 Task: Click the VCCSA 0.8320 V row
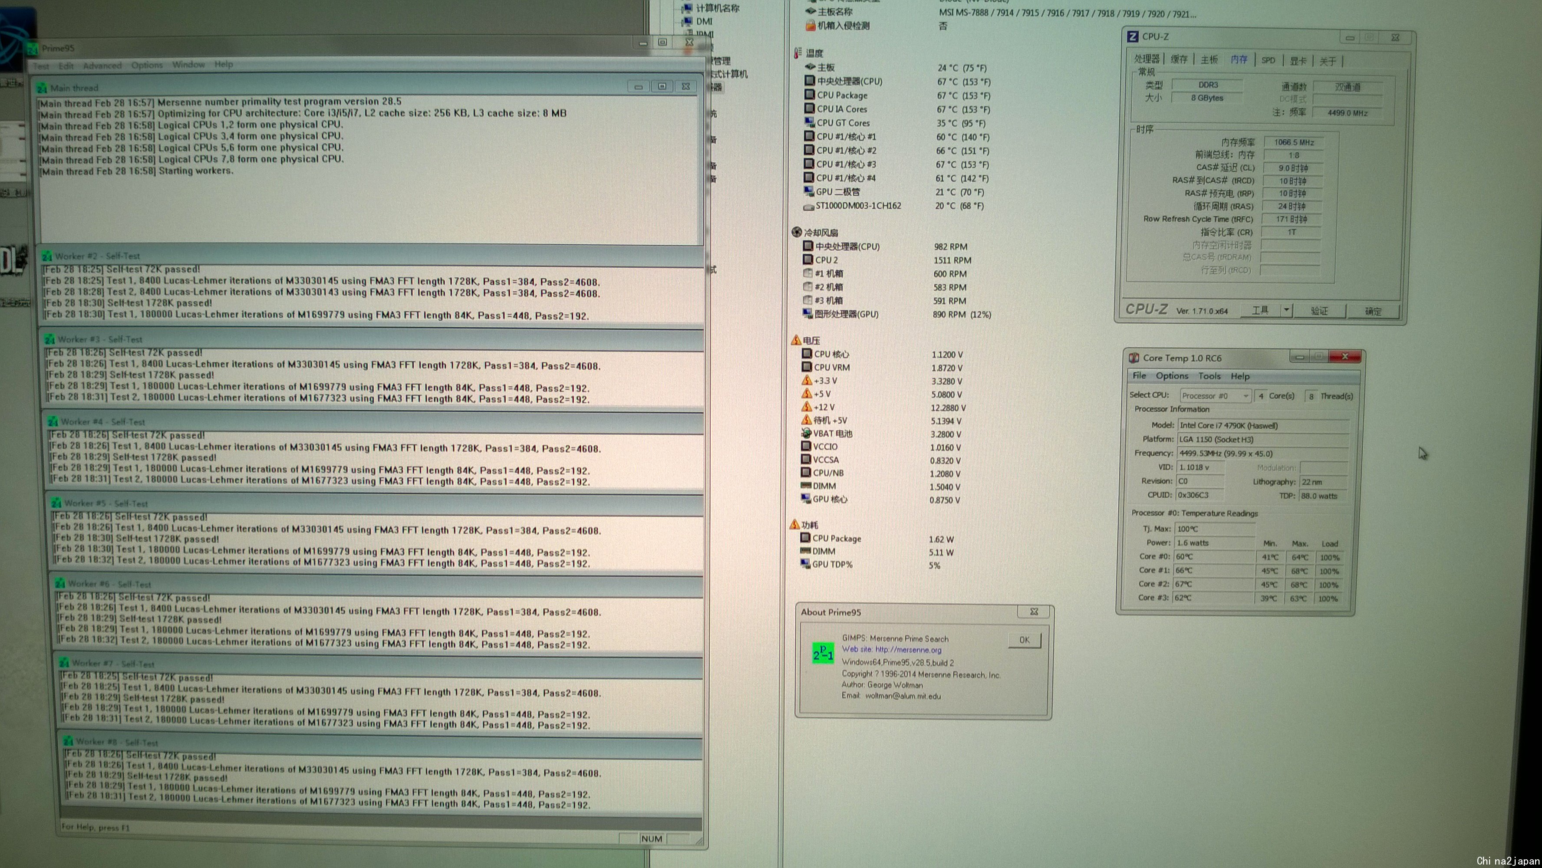pos(880,460)
